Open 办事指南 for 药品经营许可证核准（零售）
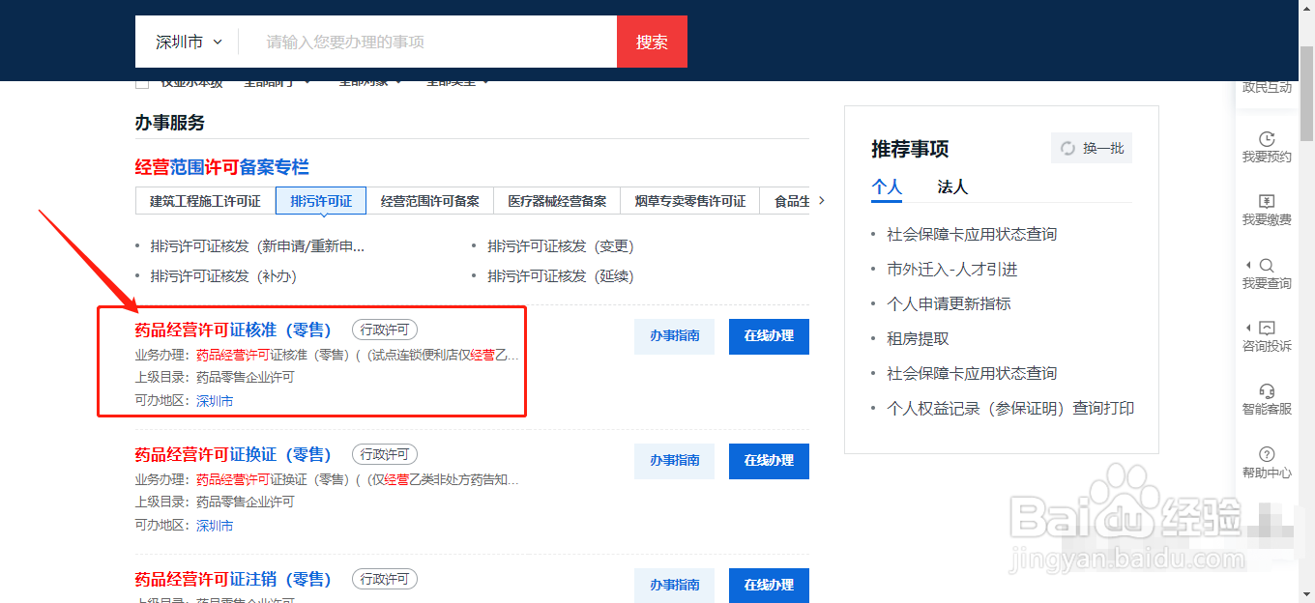The height and width of the screenshot is (603, 1315). pos(674,336)
